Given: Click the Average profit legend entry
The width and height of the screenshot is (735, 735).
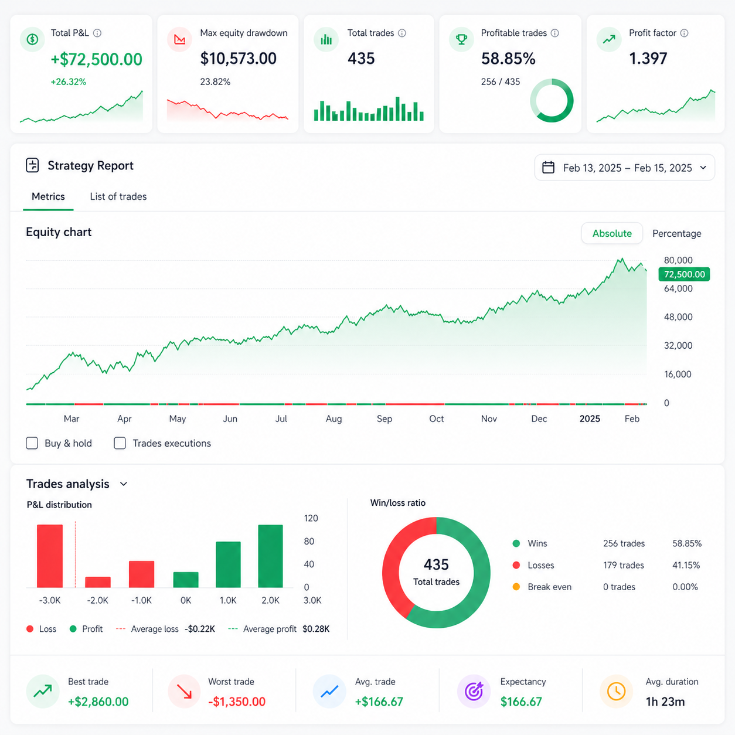Looking at the screenshot, I should [279, 629].
